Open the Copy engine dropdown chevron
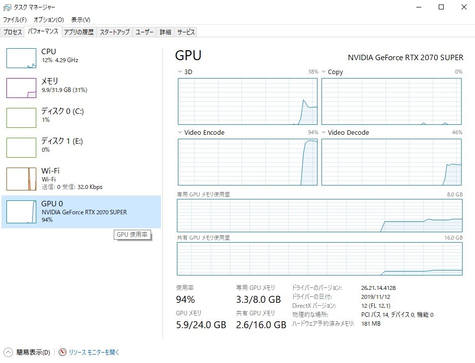 click(323, 72)
